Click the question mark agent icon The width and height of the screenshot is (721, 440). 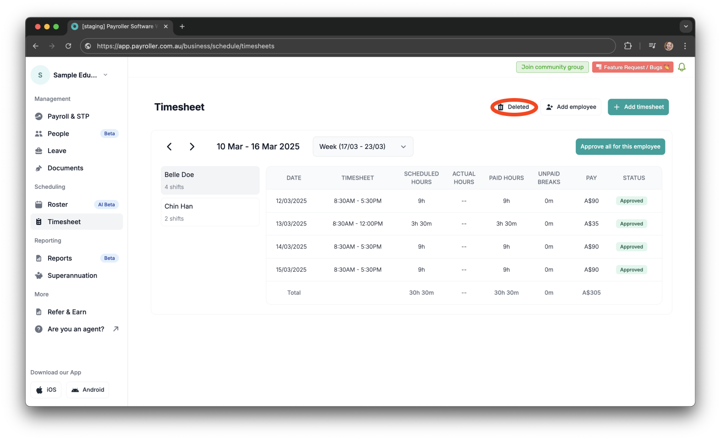[39, 329]
